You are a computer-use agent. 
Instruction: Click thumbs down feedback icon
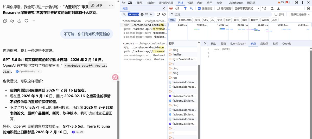click(x=12, y=21)
